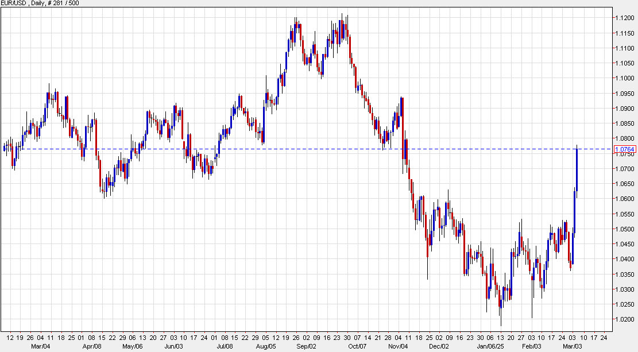
Task: Click the 1.0850 price axis label
Action: (625, 123)
